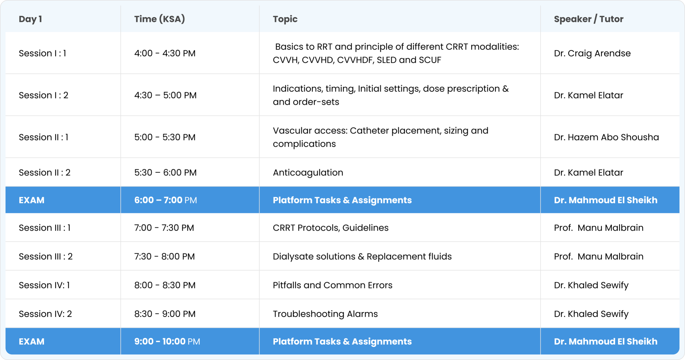This screenshot has width=685, height=360.
Task: Click speaker name Dr. Craig Arendse
Action: tap(592, 53)
